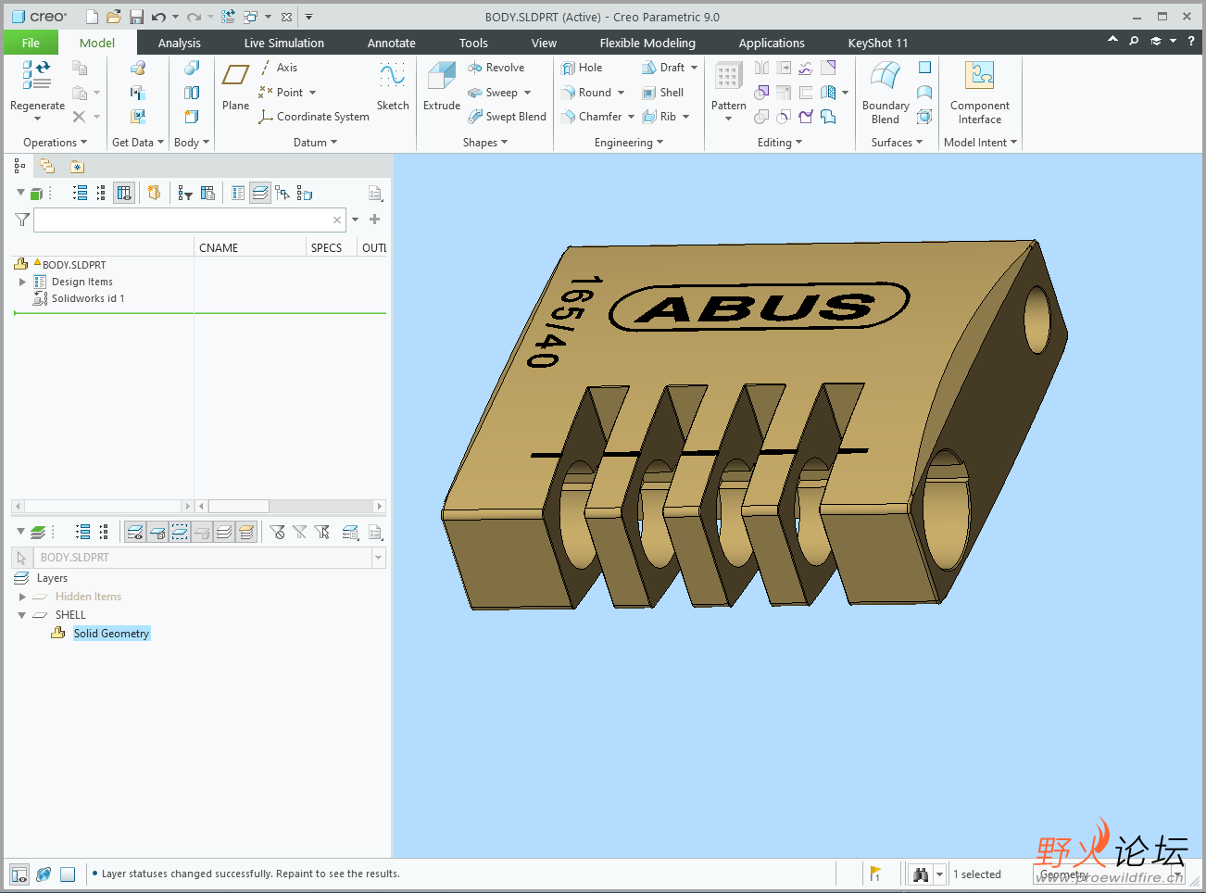Screen dimensions: 1206x893
Task: Create a datum Plane
Action: pyautogui.click(x=235, y=85)
